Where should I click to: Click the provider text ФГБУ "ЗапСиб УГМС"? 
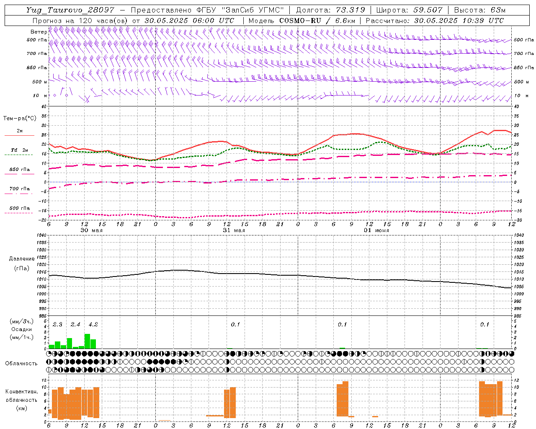[240, 10]
